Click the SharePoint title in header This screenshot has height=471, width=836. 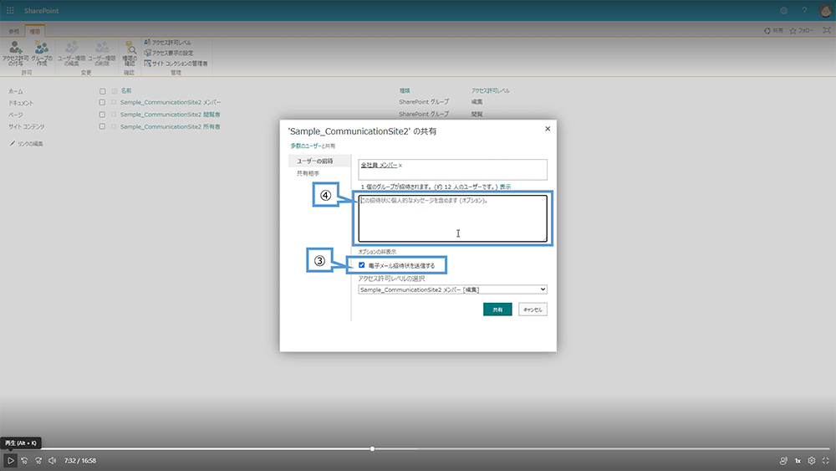click(41, 11)
